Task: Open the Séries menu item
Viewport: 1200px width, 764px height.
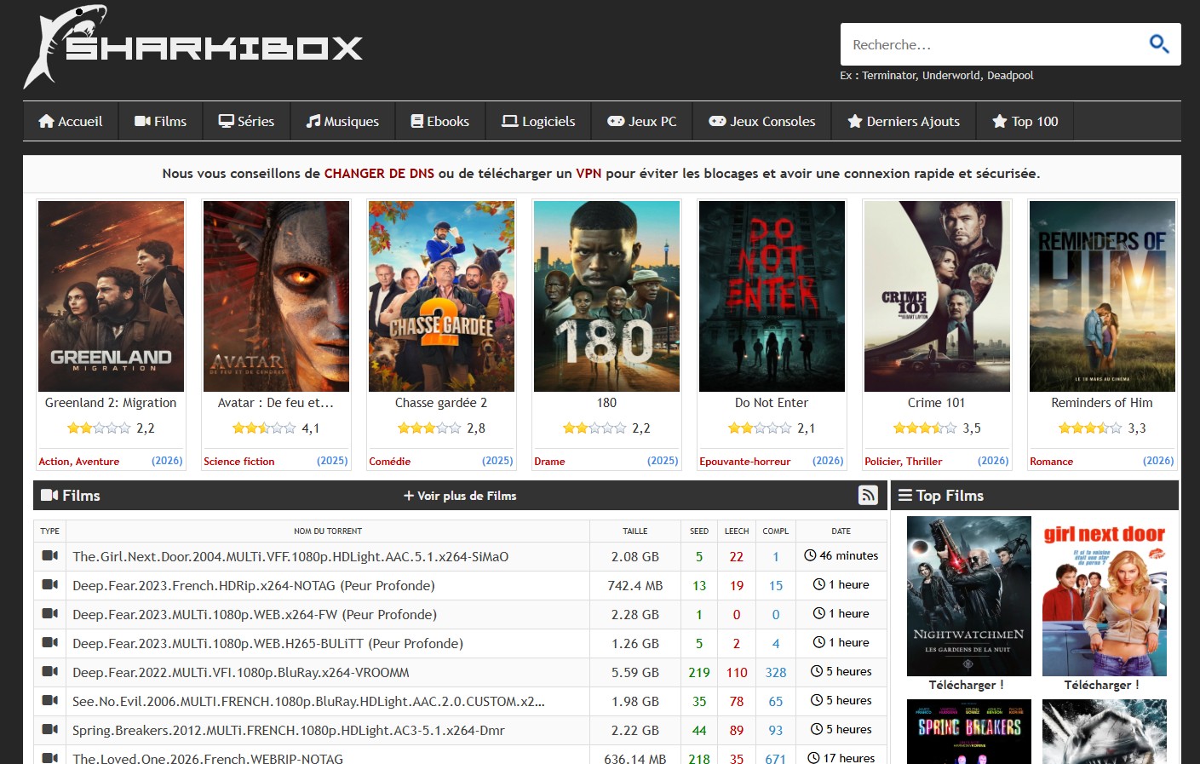Action: 246,121
